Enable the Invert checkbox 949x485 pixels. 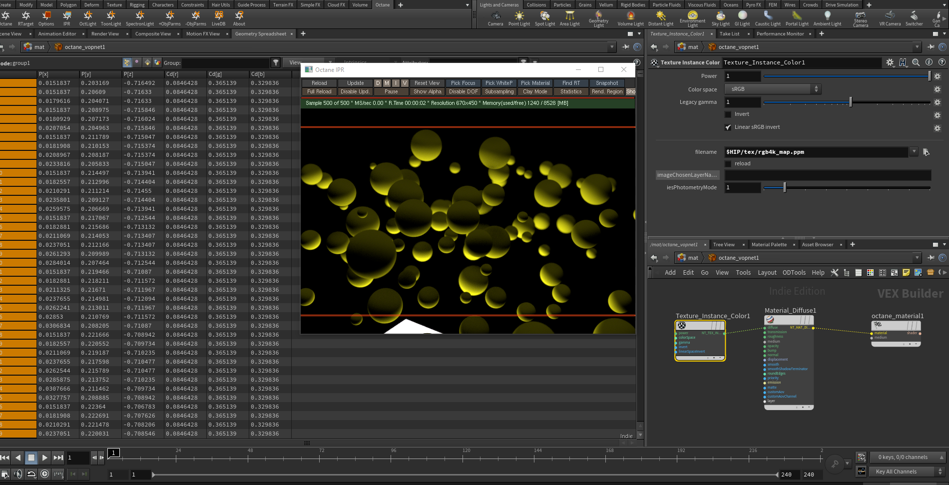728,114
